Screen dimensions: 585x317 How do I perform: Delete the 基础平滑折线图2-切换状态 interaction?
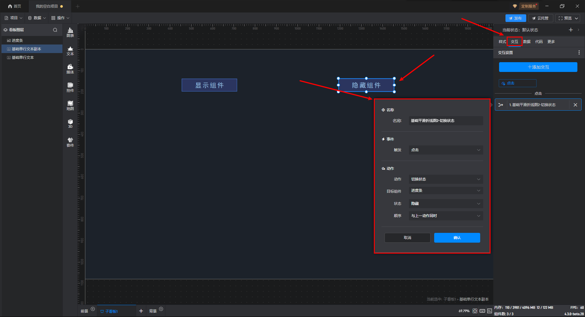575,105
